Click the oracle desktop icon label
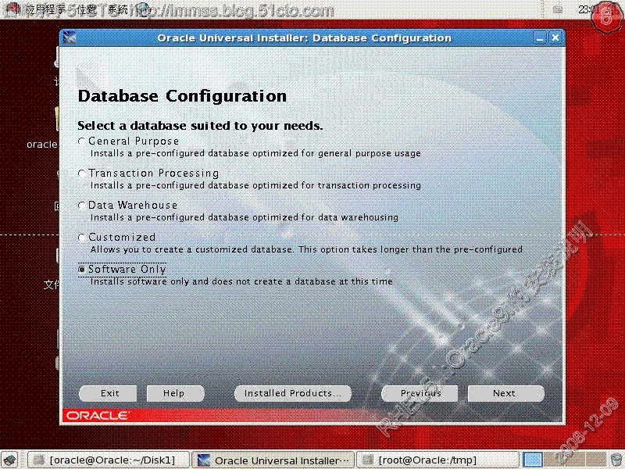 point(42,145)
